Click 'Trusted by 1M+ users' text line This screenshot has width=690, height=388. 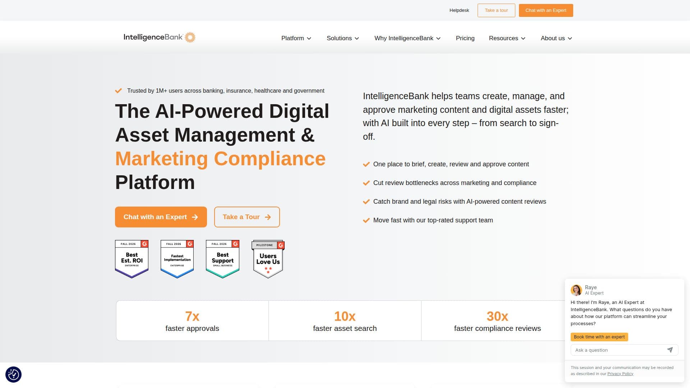click(x=226, y=91)
